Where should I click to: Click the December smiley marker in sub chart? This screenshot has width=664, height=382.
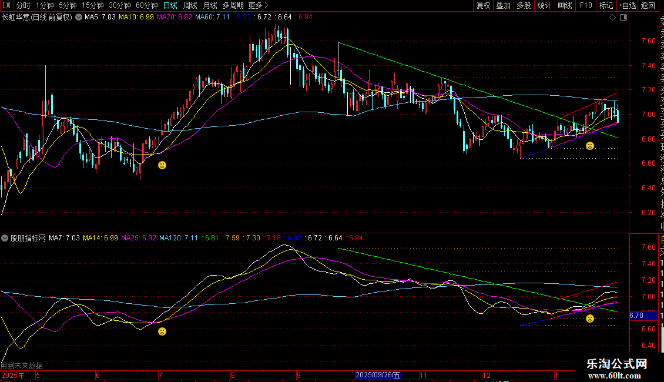coord(590,319)
